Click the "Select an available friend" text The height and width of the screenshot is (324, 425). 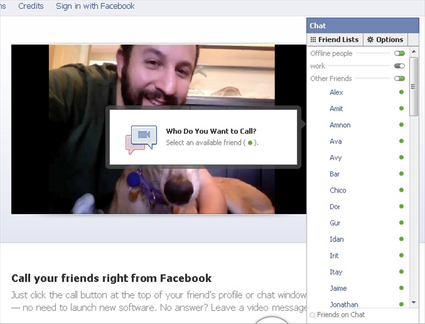[203, 142]
